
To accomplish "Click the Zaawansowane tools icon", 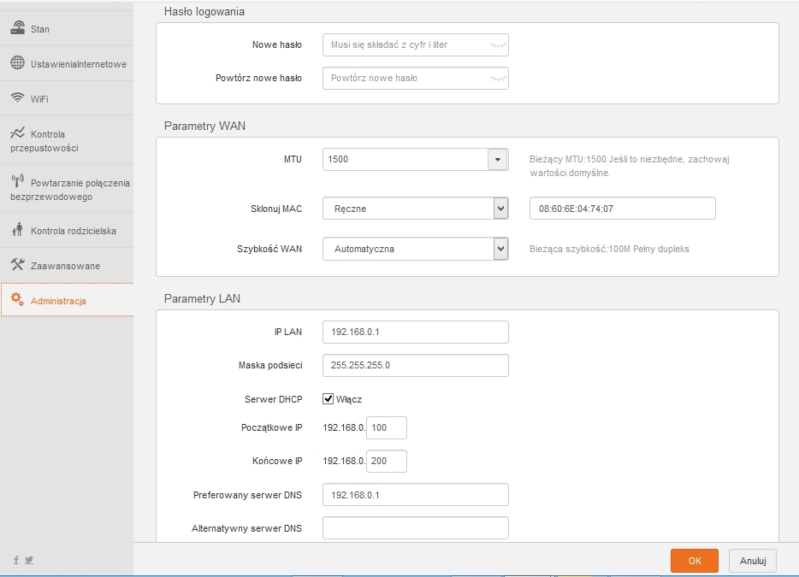I will pyautogui.click(x=17, y=264).
